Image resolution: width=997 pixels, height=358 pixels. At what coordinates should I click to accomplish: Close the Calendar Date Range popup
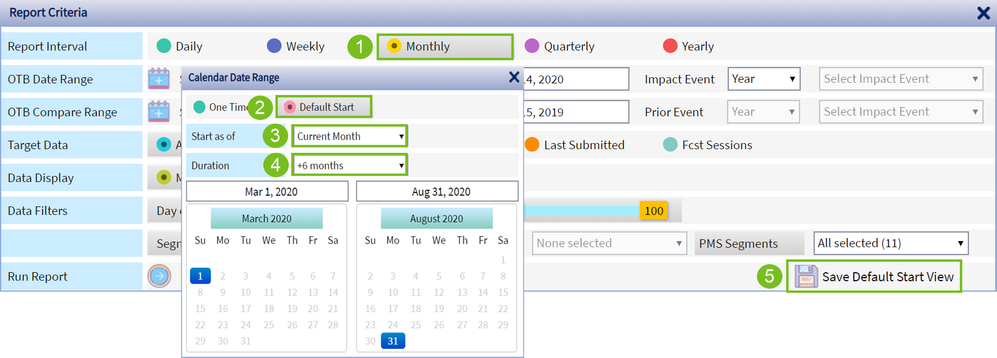(x=514, y=77)
